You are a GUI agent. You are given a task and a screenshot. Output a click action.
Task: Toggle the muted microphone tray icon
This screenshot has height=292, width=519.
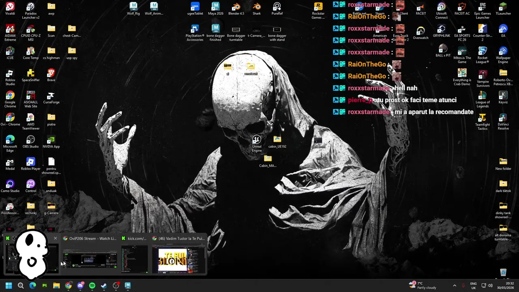click(x=463, y=286)
